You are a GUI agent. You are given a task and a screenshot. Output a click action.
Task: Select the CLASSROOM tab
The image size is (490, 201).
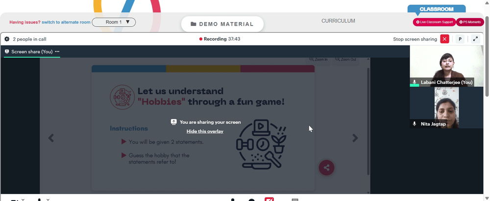pyautogui.click(x=436, y=9)
